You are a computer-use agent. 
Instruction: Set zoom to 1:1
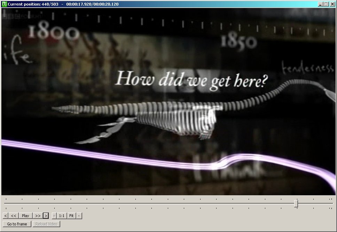pyautogui.click(x=62, y=216)
